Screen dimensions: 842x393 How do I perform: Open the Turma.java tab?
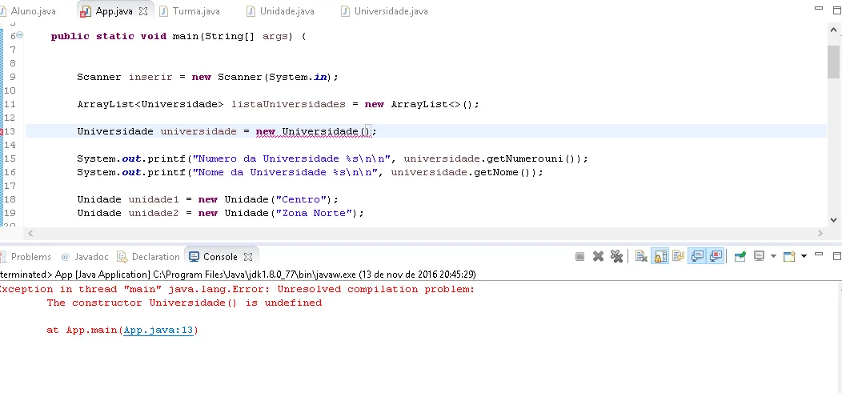(x=190, y=10)
